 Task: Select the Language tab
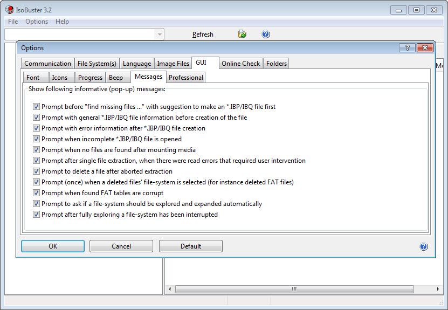tap(137, 64)
